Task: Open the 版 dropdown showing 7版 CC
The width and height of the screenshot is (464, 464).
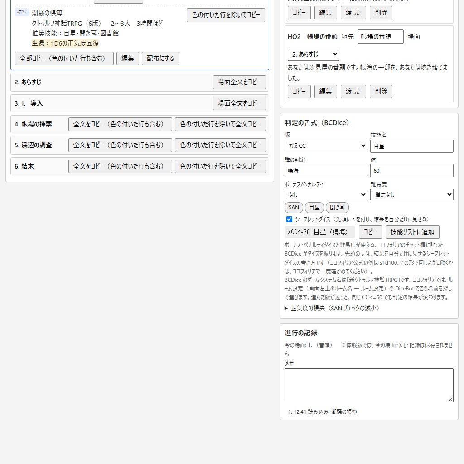Action: point(326,145)
